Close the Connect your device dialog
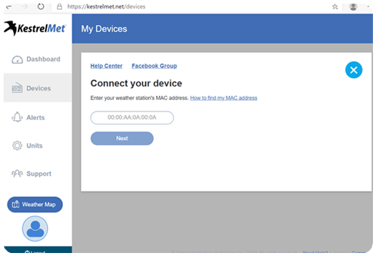The image size is (378, 258). [354, 70]
